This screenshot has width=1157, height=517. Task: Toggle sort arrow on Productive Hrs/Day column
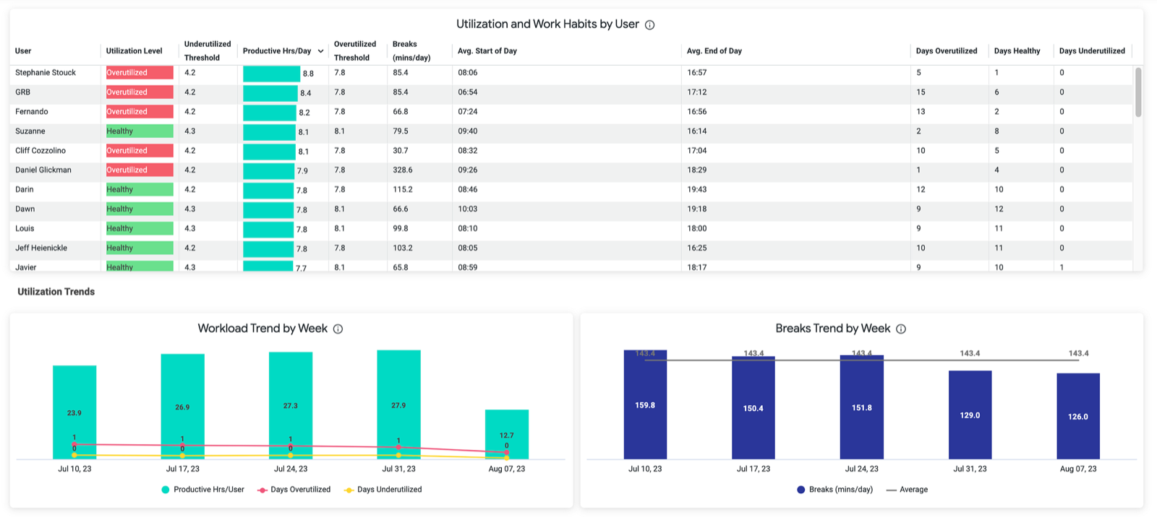click(320, 51)
